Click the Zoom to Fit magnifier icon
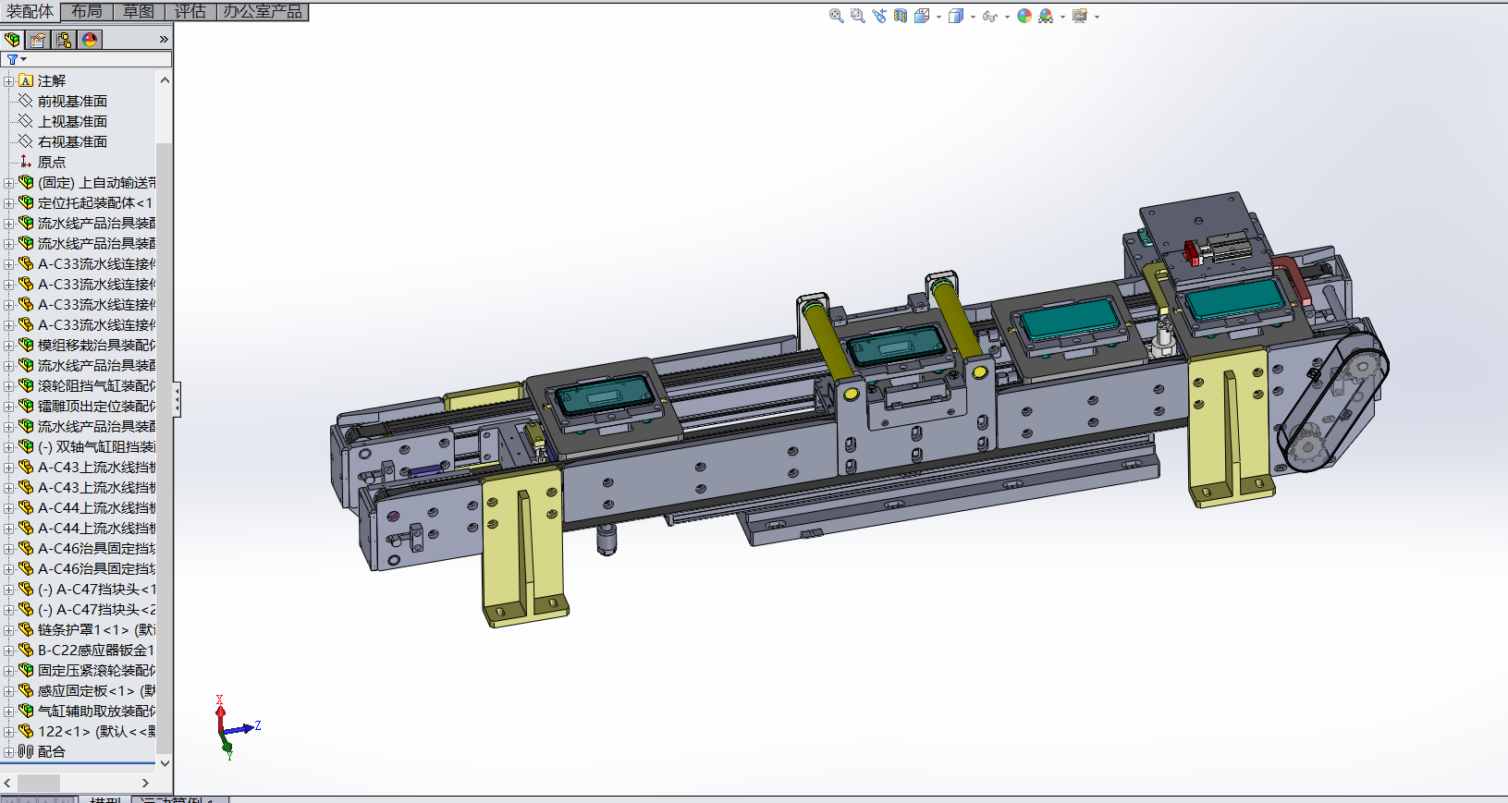 coord(836,16)
